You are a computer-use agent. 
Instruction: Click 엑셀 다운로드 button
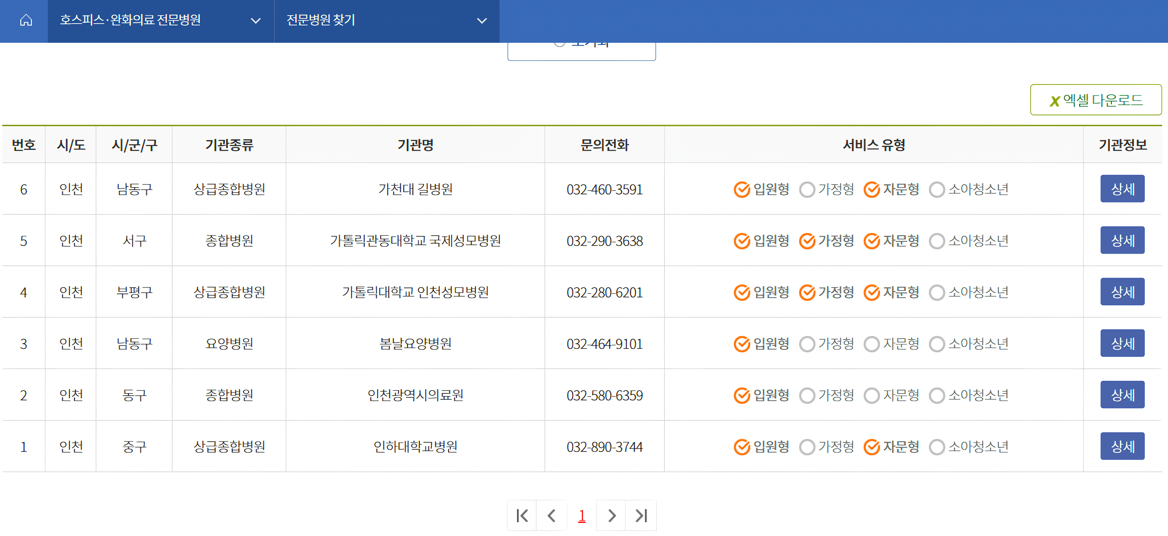1095,100
